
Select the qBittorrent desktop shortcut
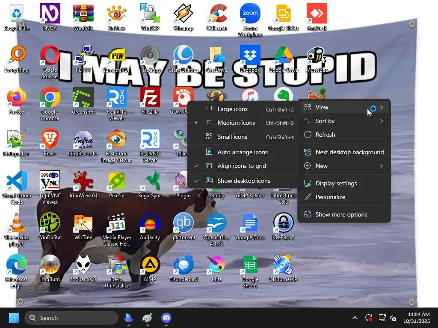183,226
